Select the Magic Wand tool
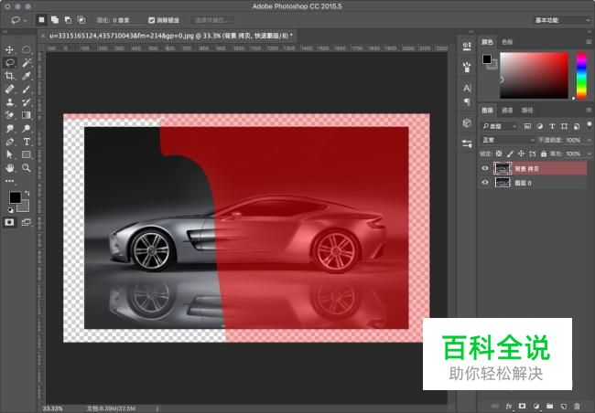This screenshot has width=595, height=413. [x=27, y=63]
